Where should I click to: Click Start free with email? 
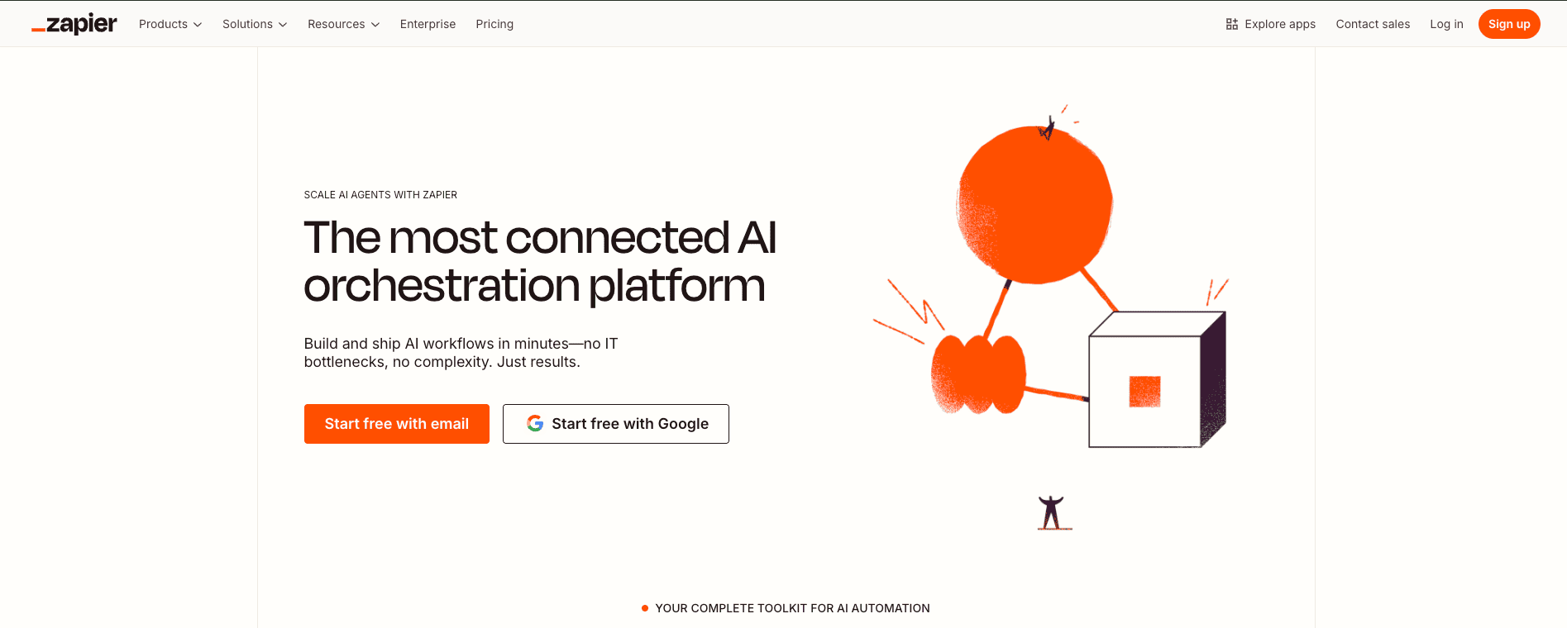(396, 423)
